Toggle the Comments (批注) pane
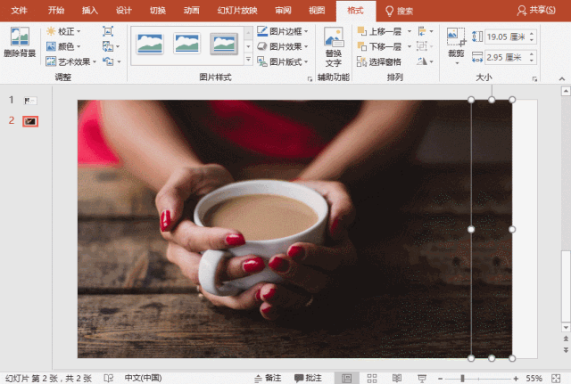 (308, 378)
